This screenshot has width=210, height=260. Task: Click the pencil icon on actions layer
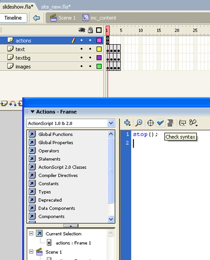point(73,40)
